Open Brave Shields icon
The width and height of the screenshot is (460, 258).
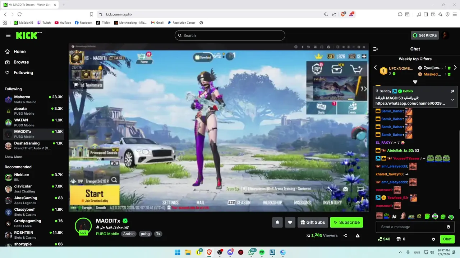[x=343, y=14]
